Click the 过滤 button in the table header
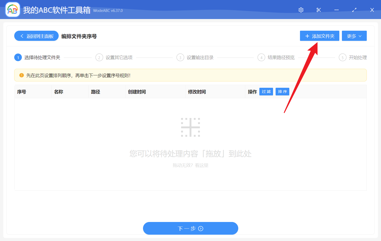Viewport: 381px width, 241px height. tap(266, 92)
